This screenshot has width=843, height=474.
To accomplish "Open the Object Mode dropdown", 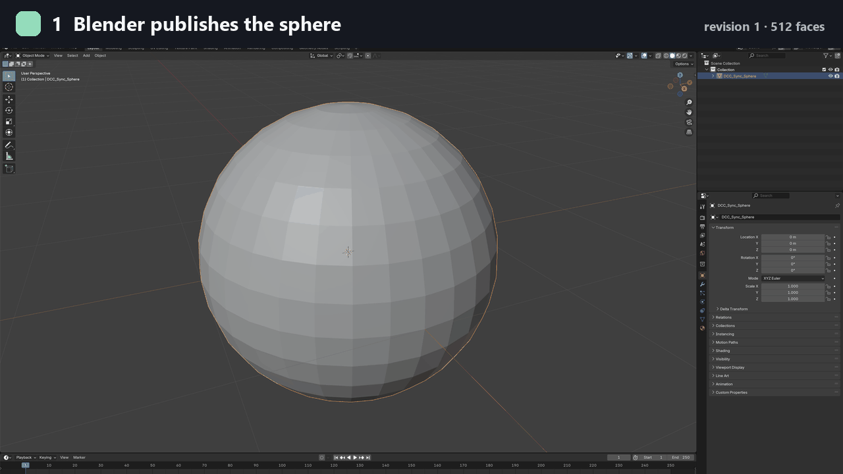I will [33, 55].
